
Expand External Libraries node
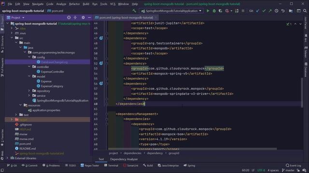coord(8,158)
